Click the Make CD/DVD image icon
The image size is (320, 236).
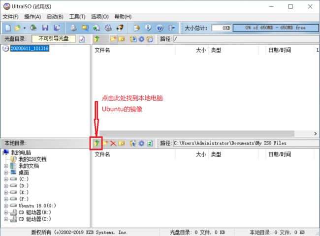click(73, 28)
